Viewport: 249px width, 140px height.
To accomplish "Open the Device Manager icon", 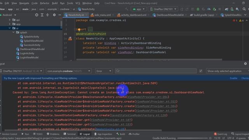I will coord(232,9).
